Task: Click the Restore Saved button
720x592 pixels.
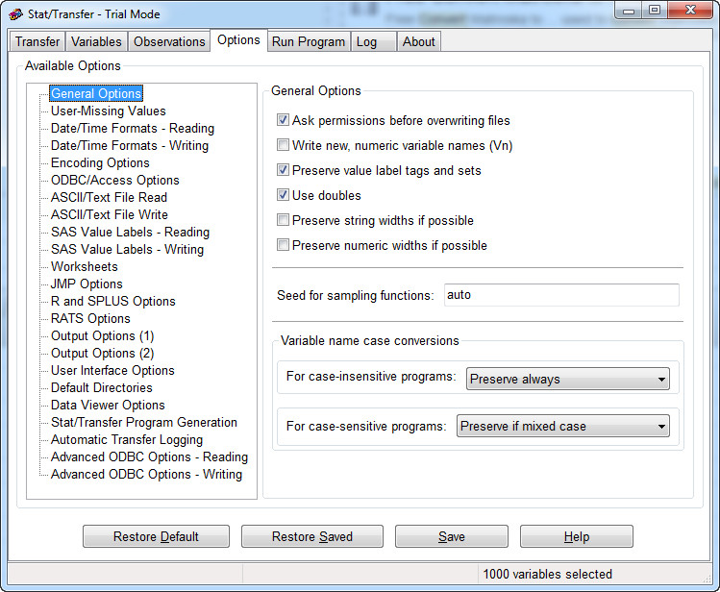Action: pyautogui.click(x=312, y=536)
